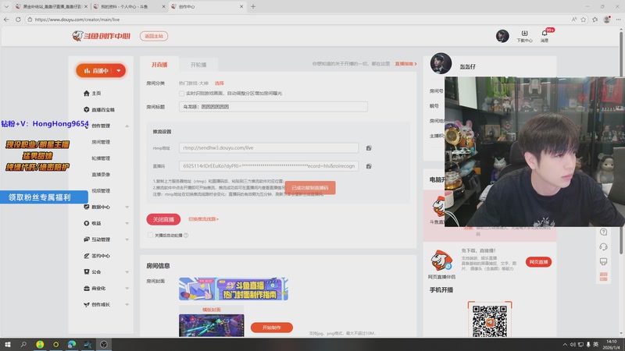Click the help question-mark icon in right float bar
Screen dimensions: 625x351
click(603, 232)
